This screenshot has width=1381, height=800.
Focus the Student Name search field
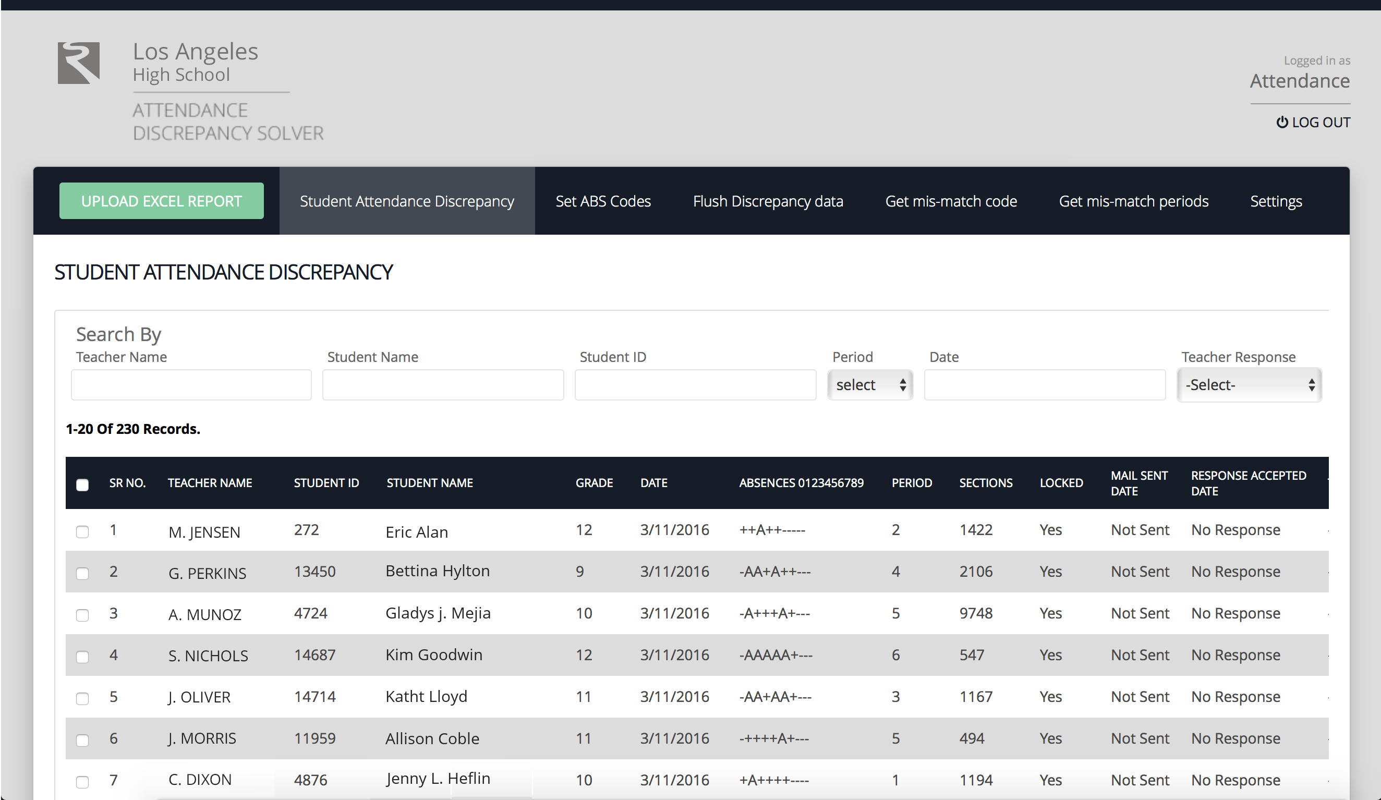click(x=443, y=385)
